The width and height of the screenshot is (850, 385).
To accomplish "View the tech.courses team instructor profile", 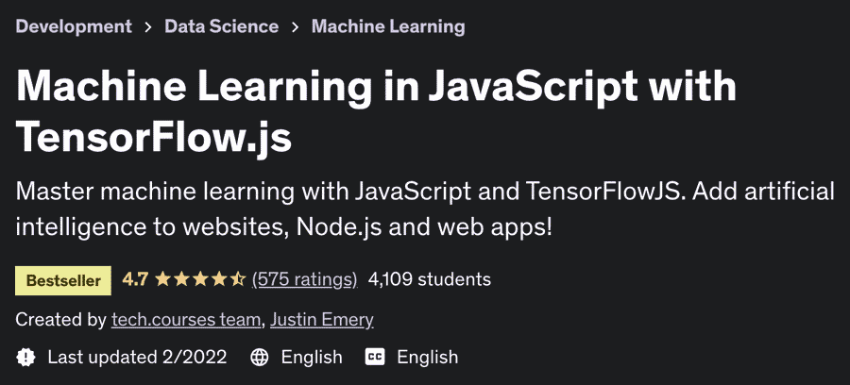I will [186, 320].
